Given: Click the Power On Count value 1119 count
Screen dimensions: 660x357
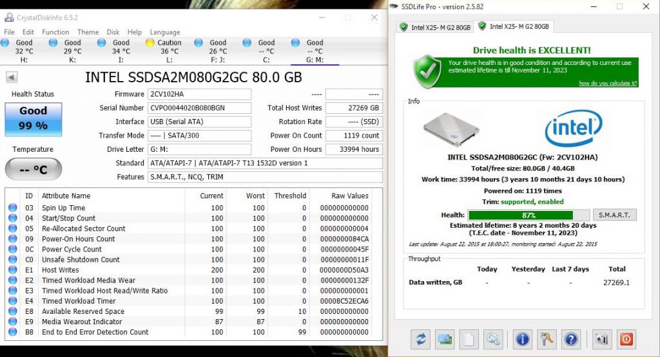Looking at the screenshot, I should 354,136.
